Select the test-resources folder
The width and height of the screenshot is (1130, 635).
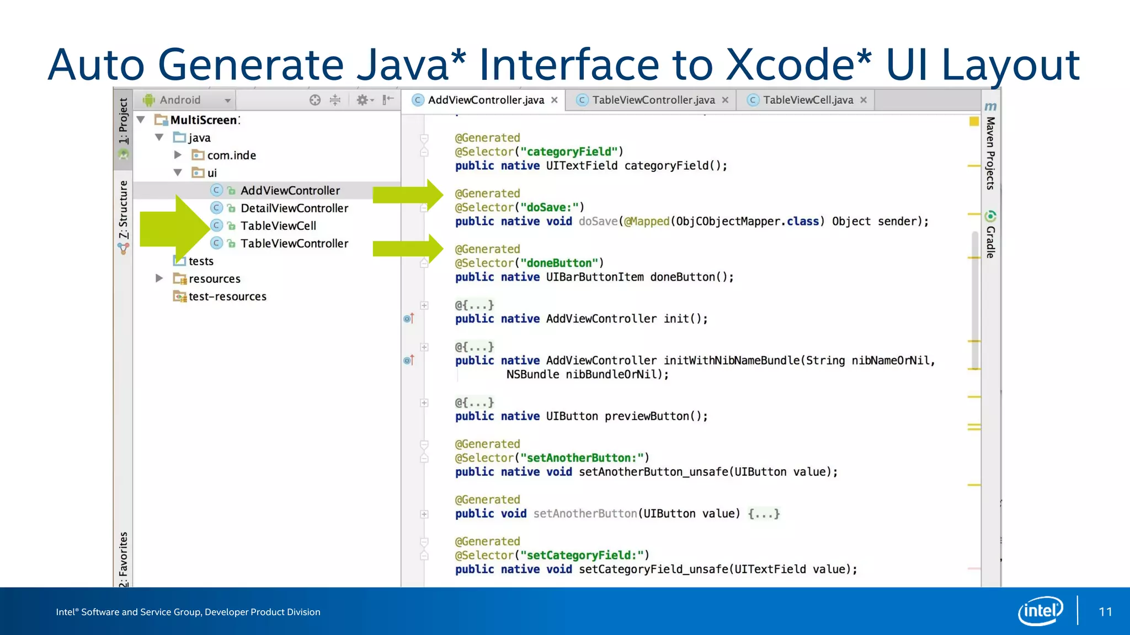[227, 296]
